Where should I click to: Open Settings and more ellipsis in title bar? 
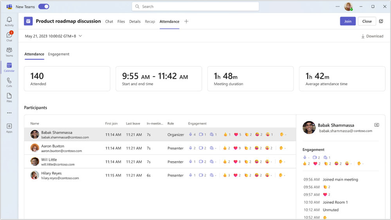(x=338, y=7)
